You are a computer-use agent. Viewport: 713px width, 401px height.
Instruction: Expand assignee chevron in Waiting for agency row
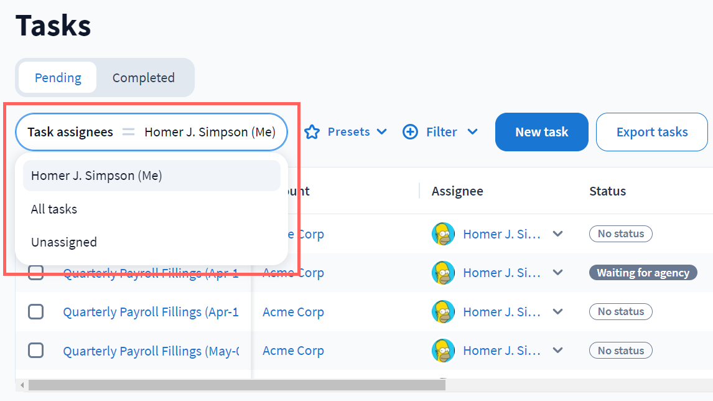click(558, 273)
